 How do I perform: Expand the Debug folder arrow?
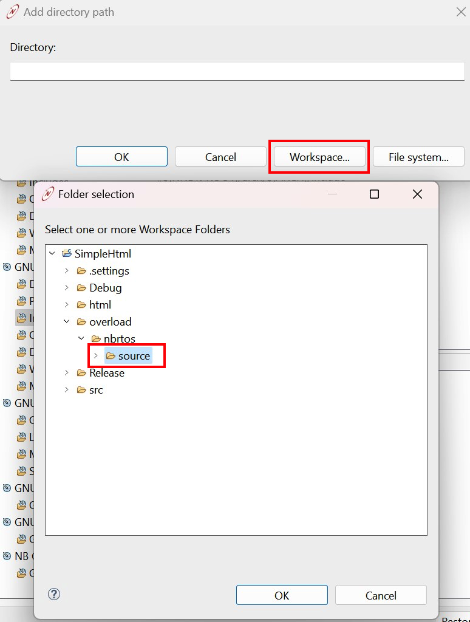pos(67,287)
